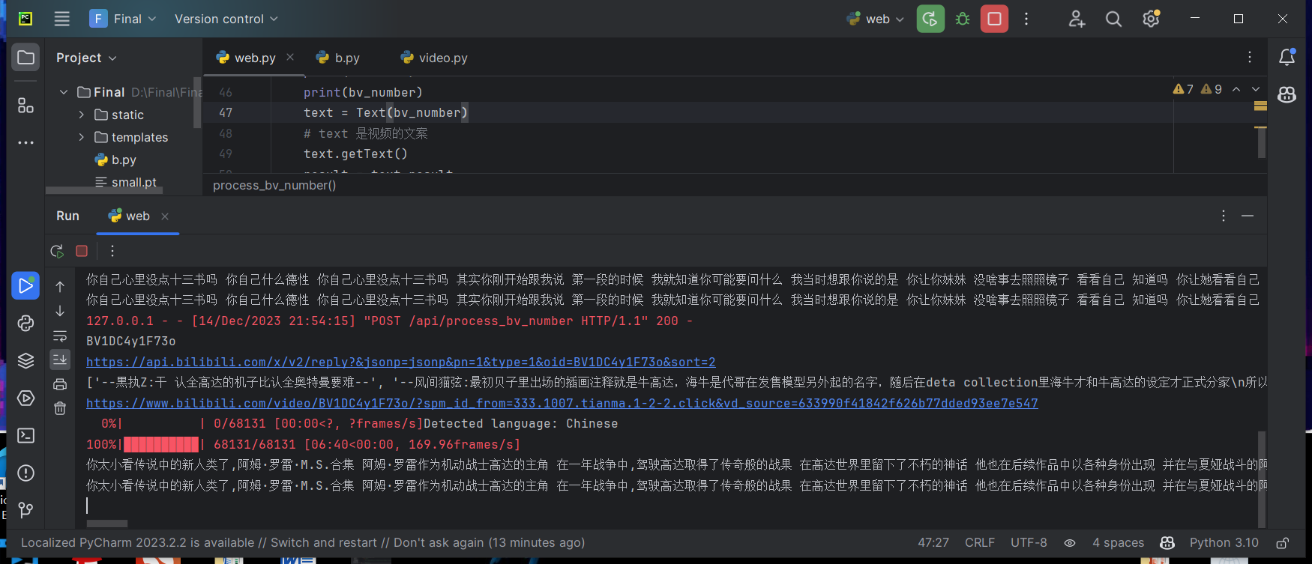The height and width of the screenshot is (564, 1312).
Task: Open Code With Me add-user icon
Action: [x=1077, y=19]
